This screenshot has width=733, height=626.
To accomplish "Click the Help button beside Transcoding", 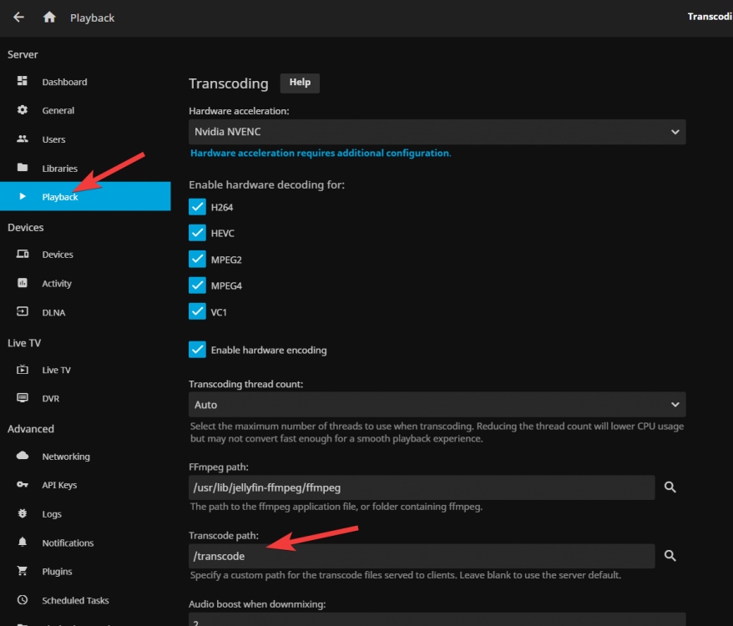I will point(300,83).
